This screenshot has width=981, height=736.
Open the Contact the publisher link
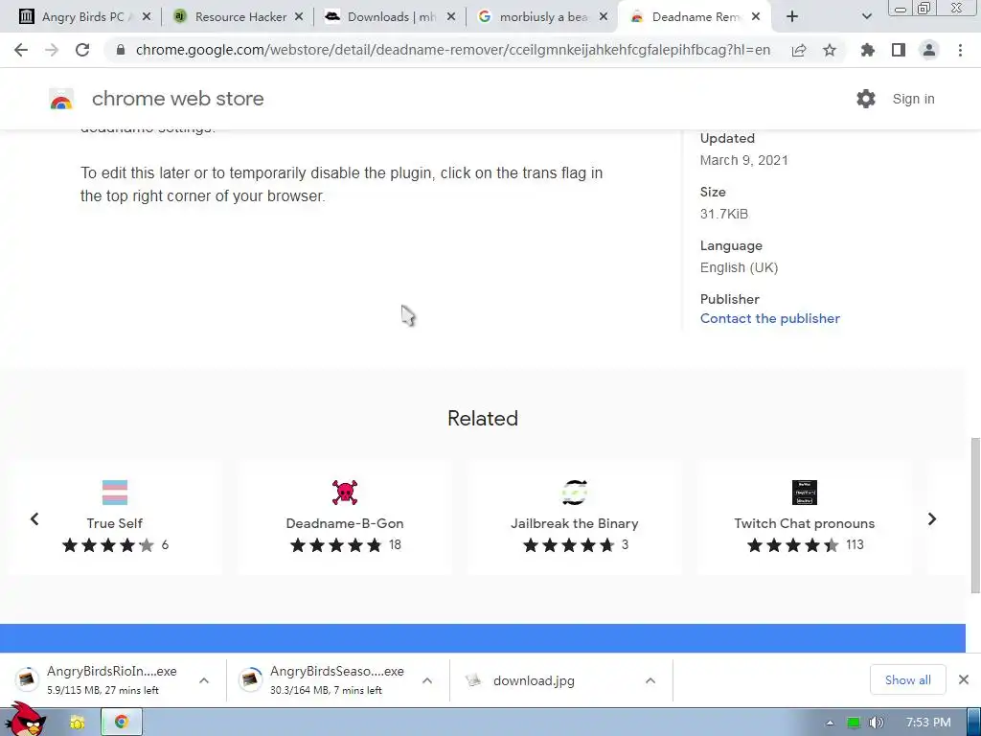point(769,318)
